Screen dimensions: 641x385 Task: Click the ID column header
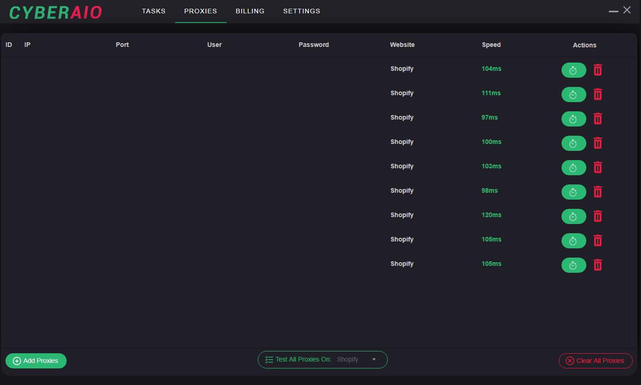point(9,45)
